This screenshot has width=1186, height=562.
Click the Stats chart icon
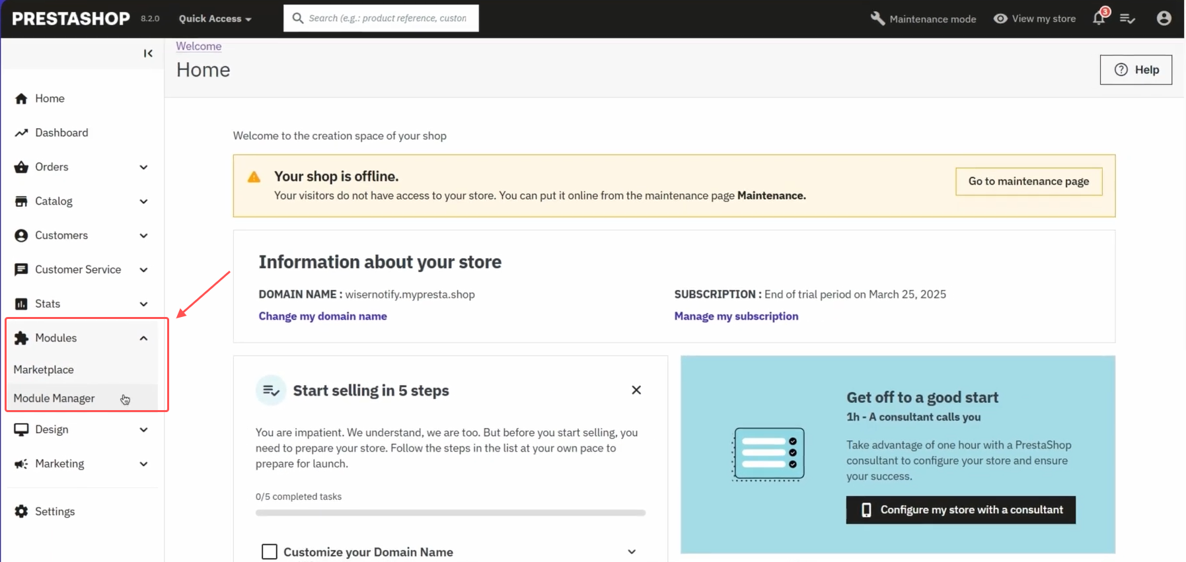pos(21,304)
